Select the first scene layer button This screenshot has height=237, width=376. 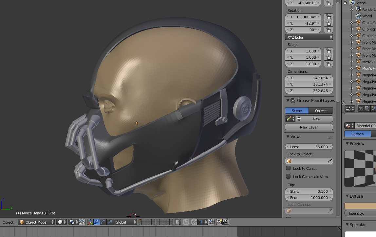pyautogui.click(x=141, y=221)
